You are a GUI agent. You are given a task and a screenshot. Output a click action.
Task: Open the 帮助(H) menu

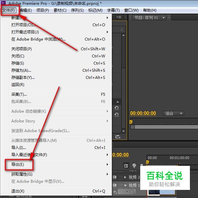click(150, 10)
